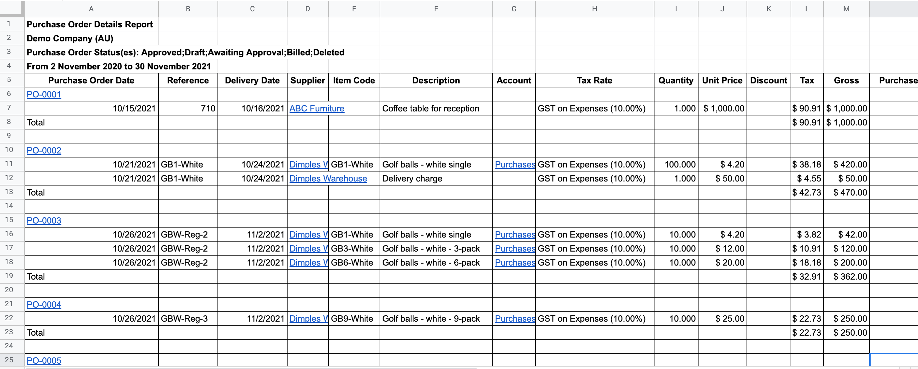This screenshot has width=918, height=369.
Task: Select the GBW-Reg-3 reference cell
Action: (x=188, y=319)
